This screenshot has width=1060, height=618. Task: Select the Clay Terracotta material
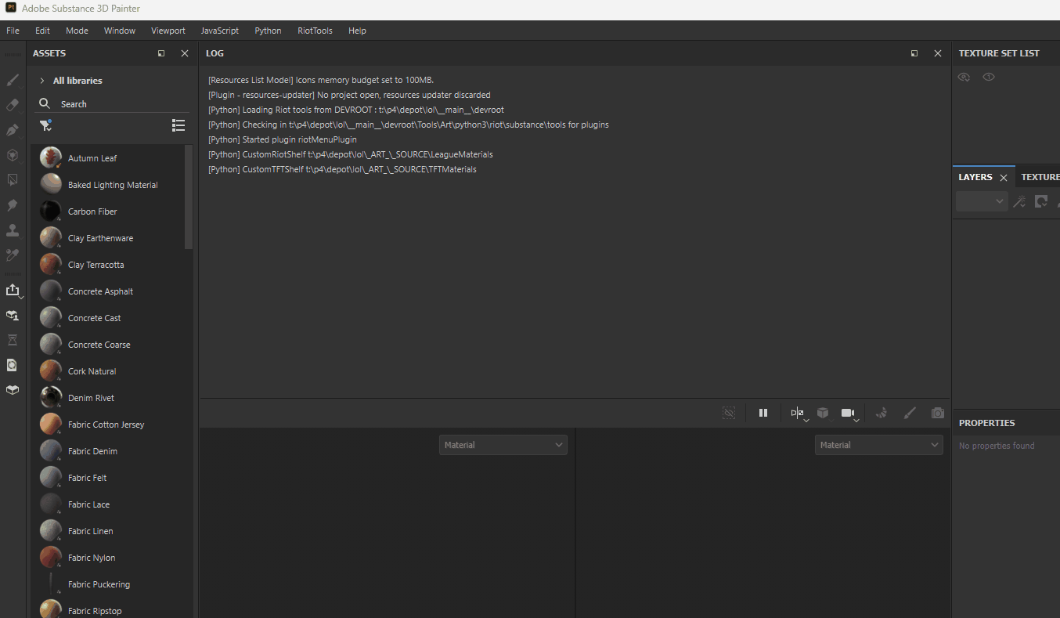[108, 264]
